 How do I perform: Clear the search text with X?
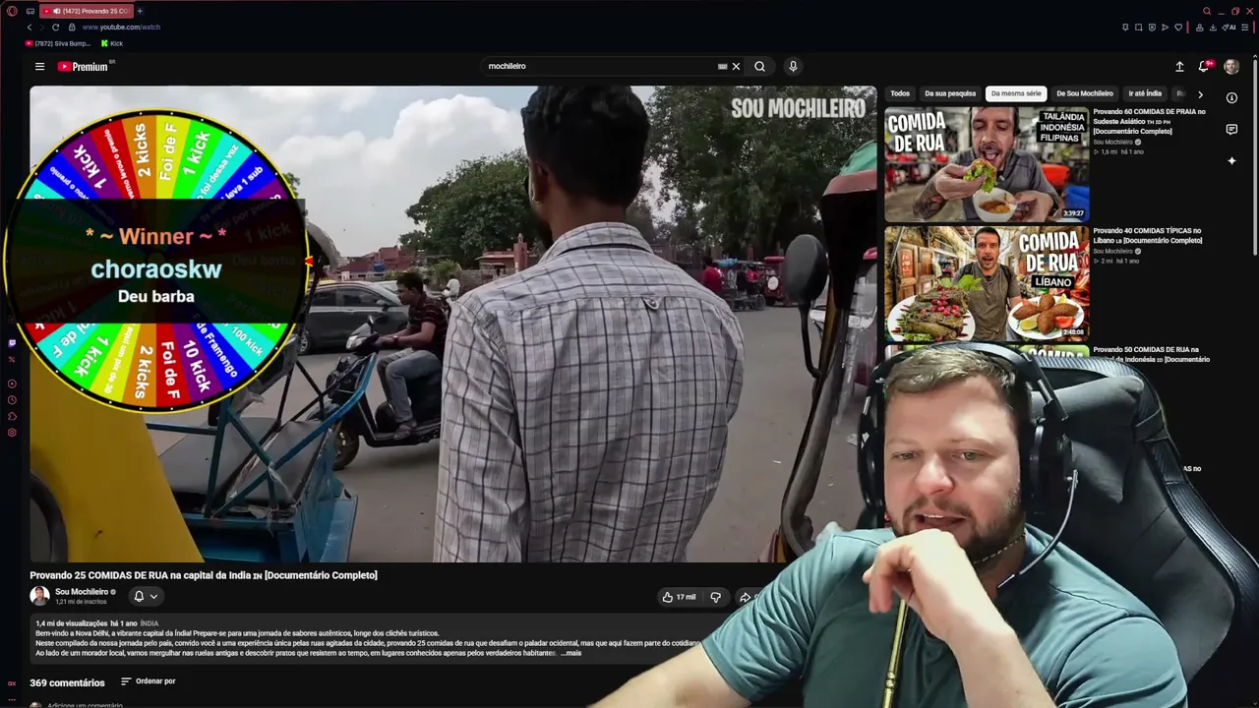(x=736, y=67)
